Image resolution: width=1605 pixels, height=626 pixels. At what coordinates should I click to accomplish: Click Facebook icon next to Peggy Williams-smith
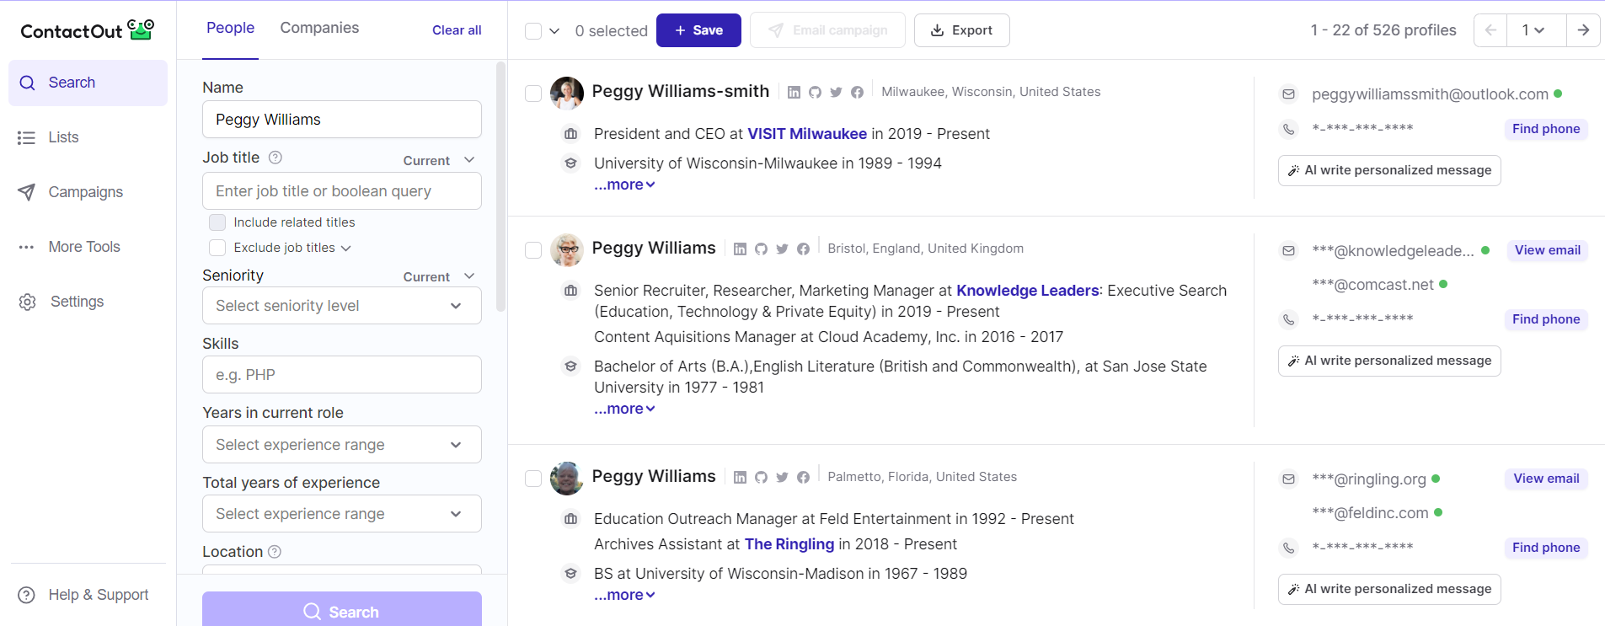click(x=857, y=93)
